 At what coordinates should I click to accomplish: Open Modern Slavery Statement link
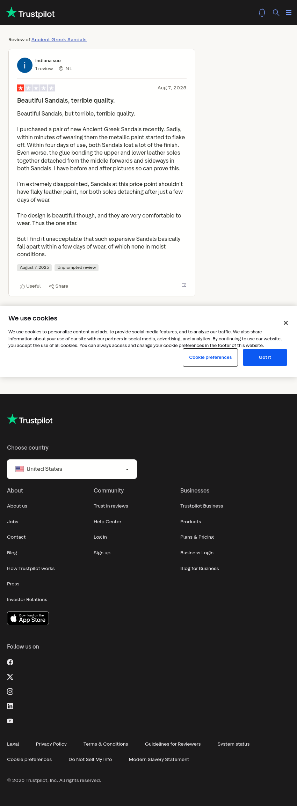click(159, 760)
